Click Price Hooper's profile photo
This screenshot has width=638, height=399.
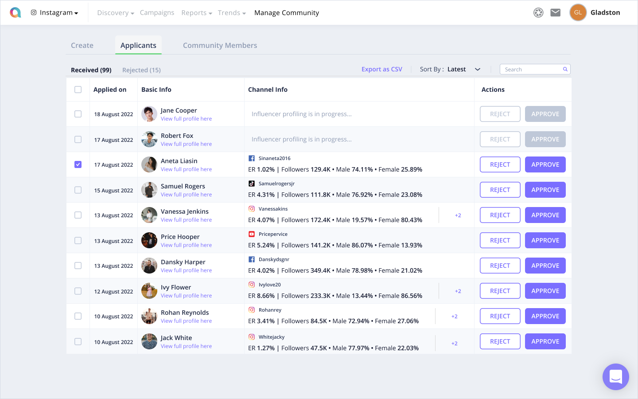pos(149,240)
